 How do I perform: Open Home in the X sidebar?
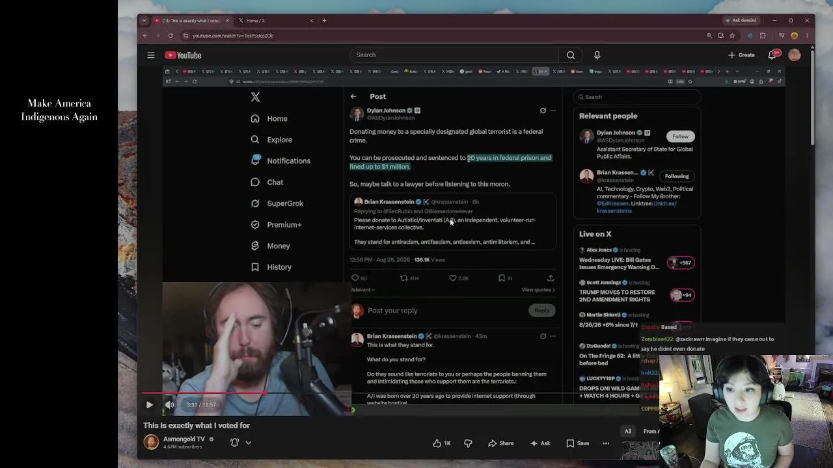269,118
